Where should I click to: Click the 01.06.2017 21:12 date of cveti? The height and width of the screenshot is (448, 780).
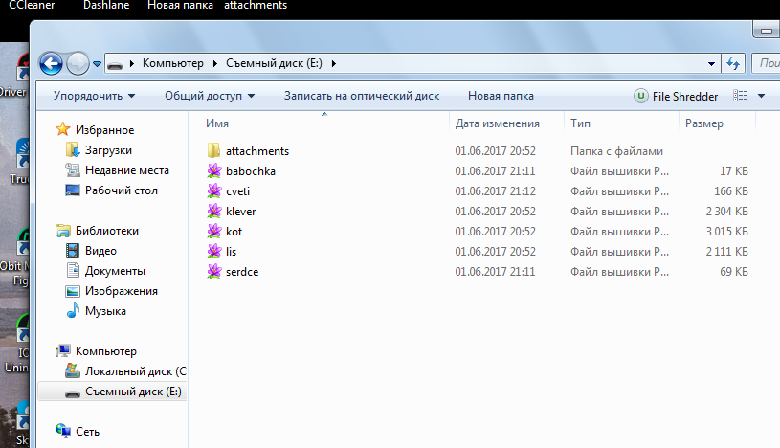pos(495,191)
